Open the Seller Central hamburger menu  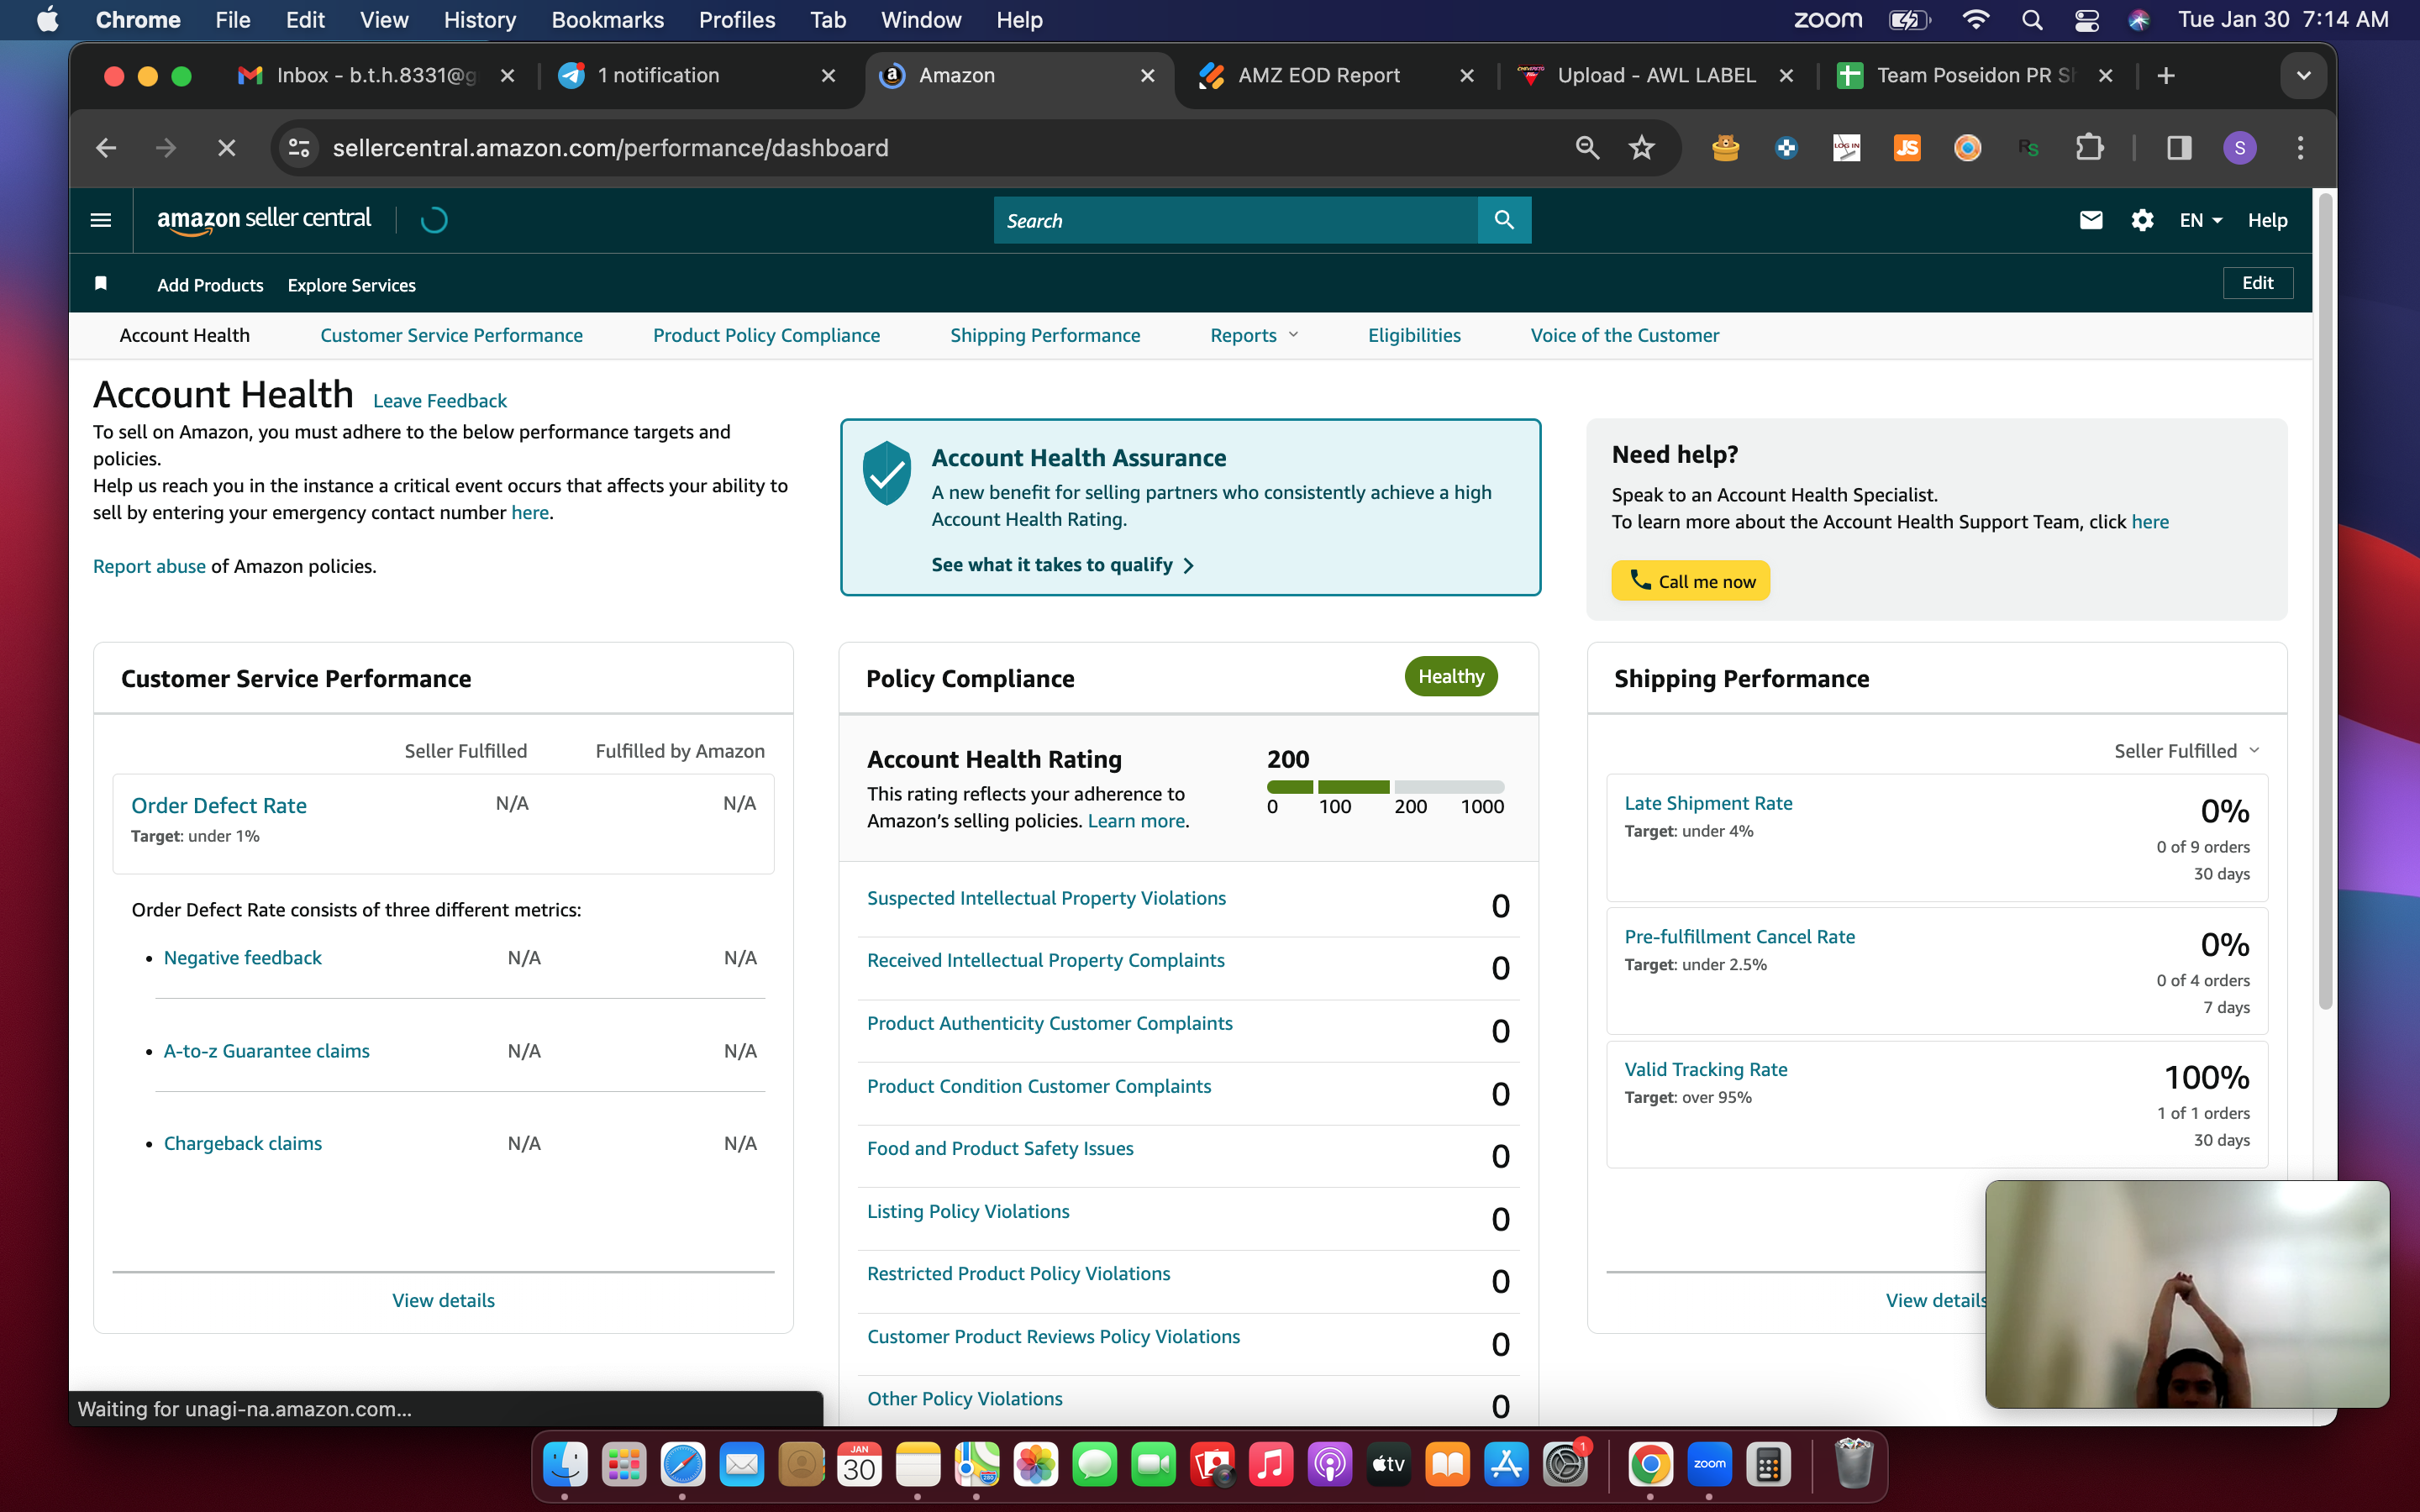[x=101, y=220]
